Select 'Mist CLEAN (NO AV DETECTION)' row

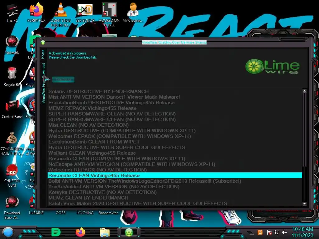point(175,125)
